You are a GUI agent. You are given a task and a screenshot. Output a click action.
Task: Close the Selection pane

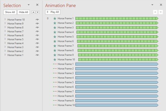point(37,5)
